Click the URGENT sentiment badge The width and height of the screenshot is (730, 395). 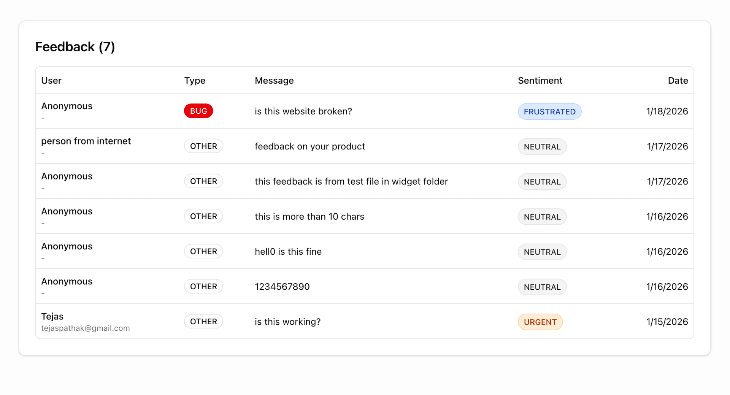pyautogui.click(x=540, y=322)
